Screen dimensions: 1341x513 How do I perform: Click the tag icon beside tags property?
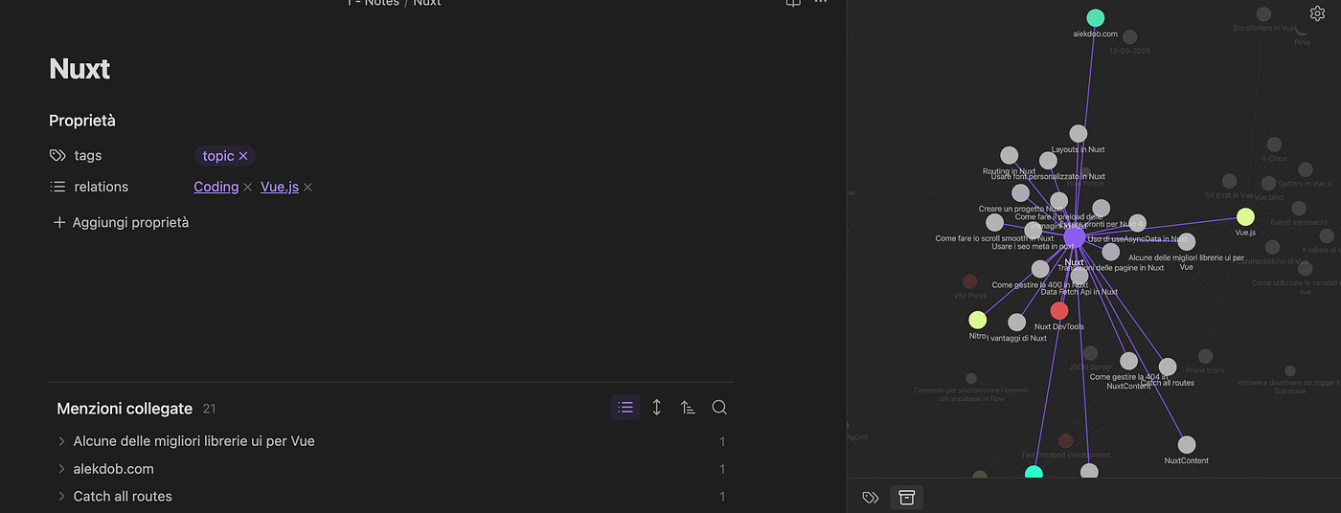point(57,155)
